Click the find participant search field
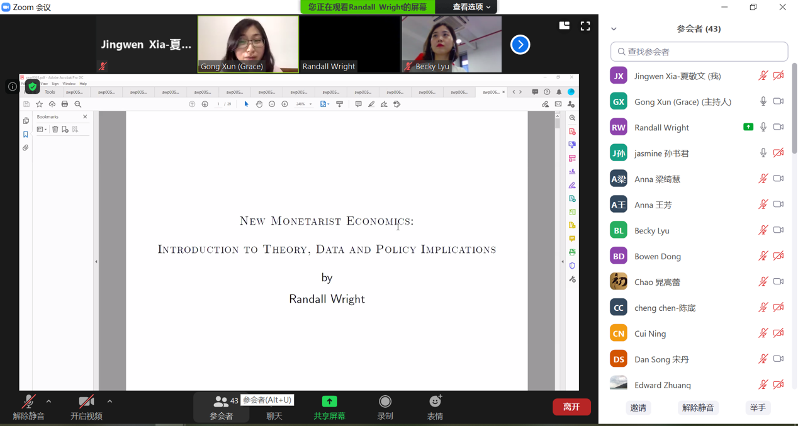This screenshot has width=798, height=426. point(699,52)
